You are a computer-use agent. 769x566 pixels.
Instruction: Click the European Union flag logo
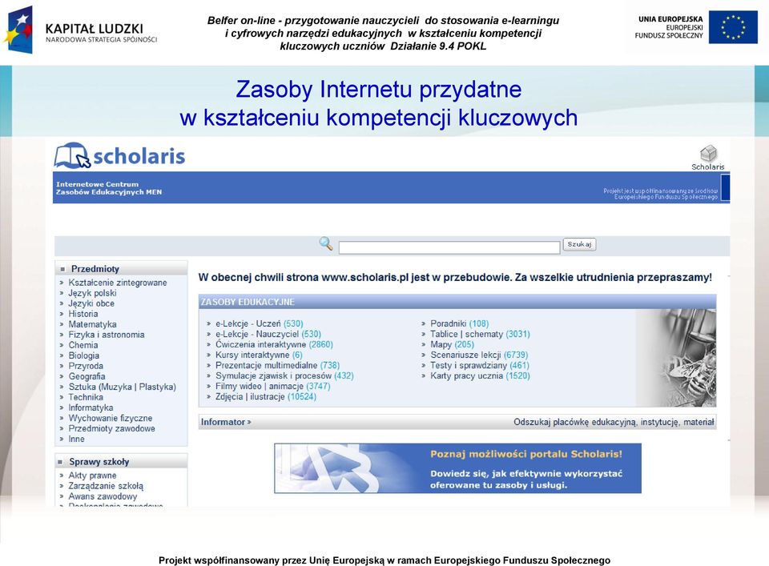[x=733, y=27]
